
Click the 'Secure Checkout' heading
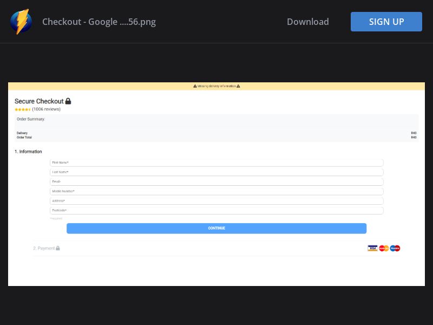pos(39,101)
